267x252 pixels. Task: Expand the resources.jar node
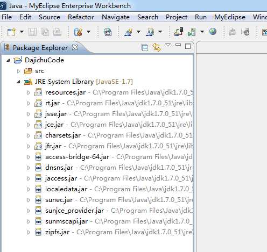[29, 92]
